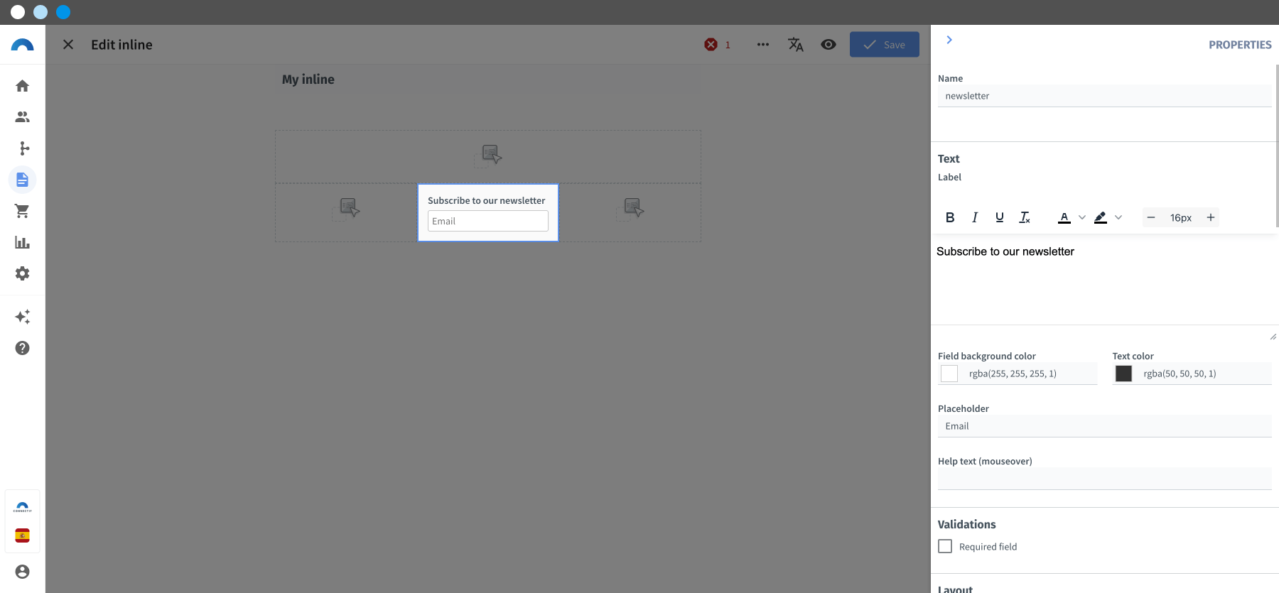This screenshot has width=1279, height=593.
Task: Select the Content document icon
Action: [22, 180]
